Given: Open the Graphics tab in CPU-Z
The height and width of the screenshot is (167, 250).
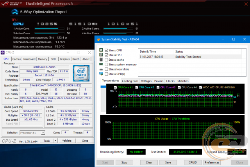Looking at the screenshot, I should pos(65,59).
